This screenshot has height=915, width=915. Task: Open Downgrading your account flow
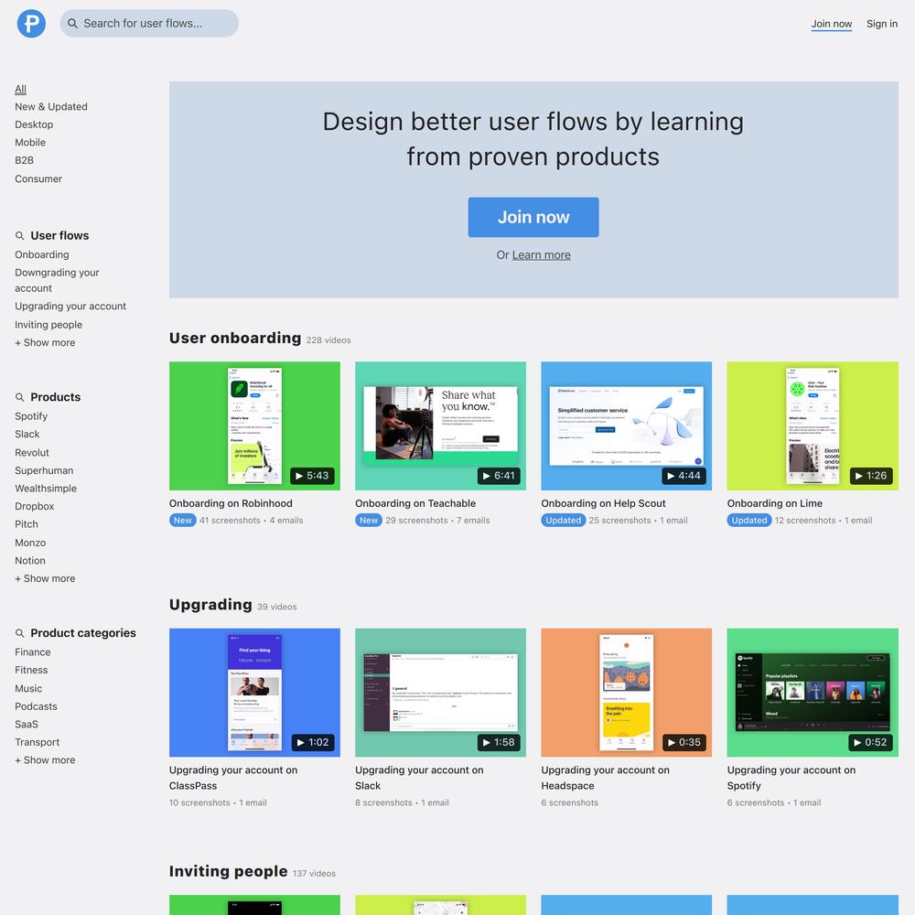pos(57,281)
